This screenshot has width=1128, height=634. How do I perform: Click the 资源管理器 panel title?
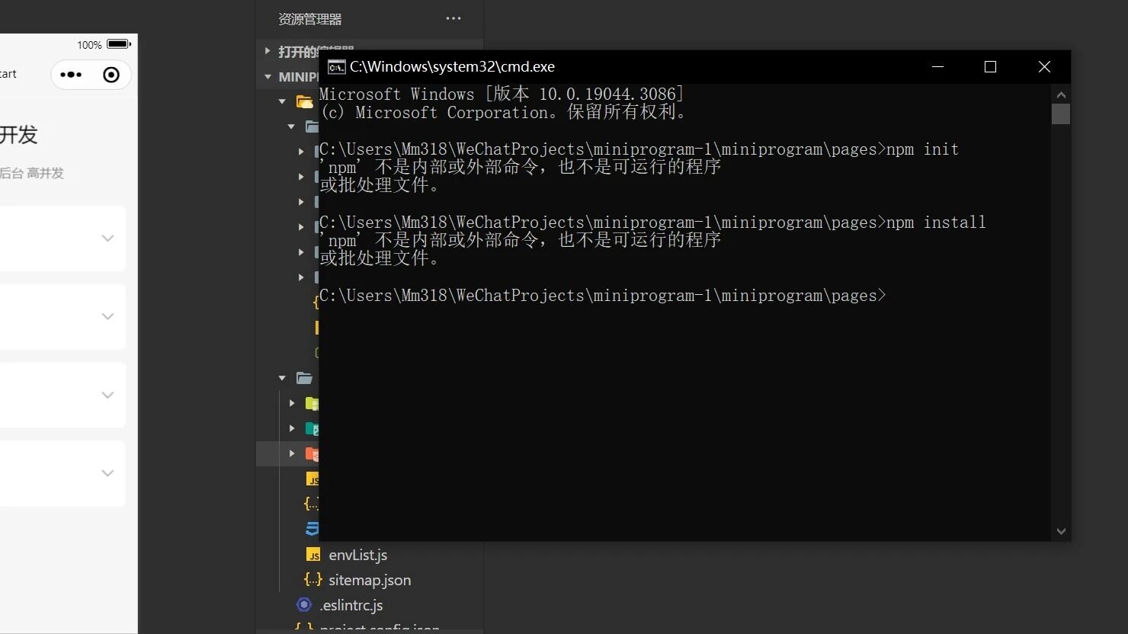point(309,19)
